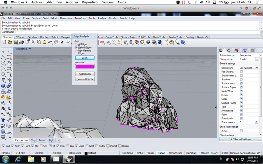Viewport: 263px width, 164px height.
Task: Click the Object Properties color wheel icon
Action: (142, 42)
